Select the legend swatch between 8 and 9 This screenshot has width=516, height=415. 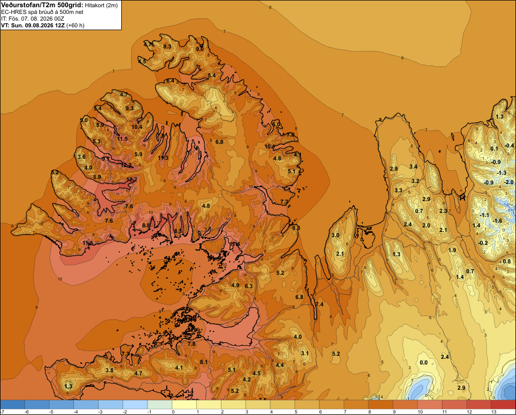pos(381,405)
